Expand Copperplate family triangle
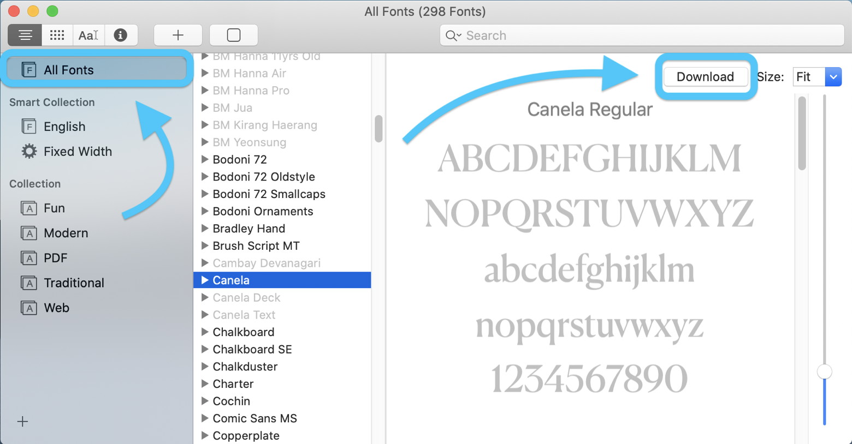Image resolution: width=852 pixels, height=444 pixels. 205,436
